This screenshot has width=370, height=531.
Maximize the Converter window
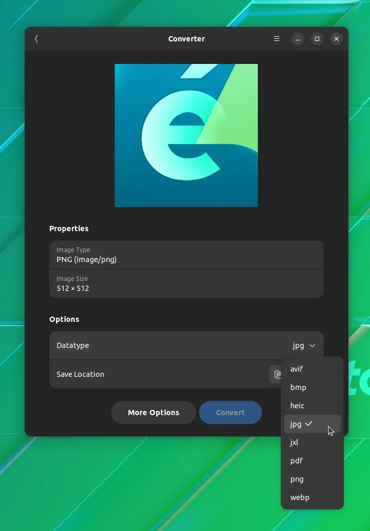pos(317,39)
